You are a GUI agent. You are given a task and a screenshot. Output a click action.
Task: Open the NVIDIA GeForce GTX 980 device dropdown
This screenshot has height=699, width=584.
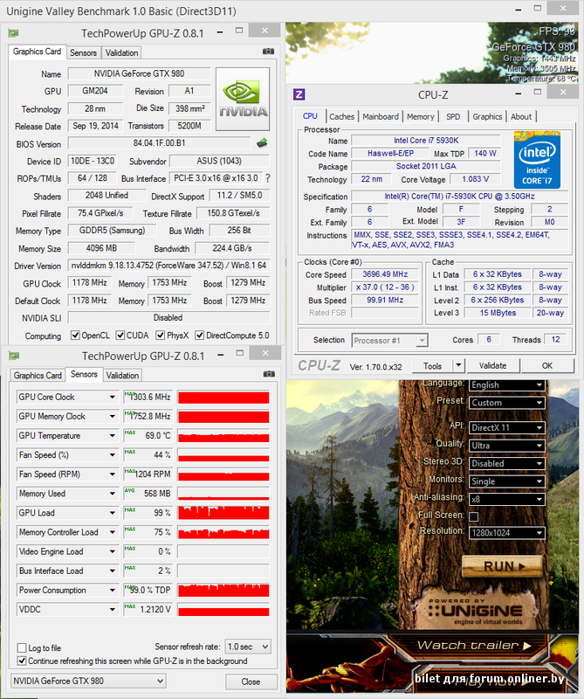click(x=88, y=681)
